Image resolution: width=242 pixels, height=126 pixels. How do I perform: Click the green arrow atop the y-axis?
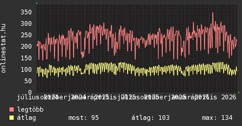(x=37, y=3)
